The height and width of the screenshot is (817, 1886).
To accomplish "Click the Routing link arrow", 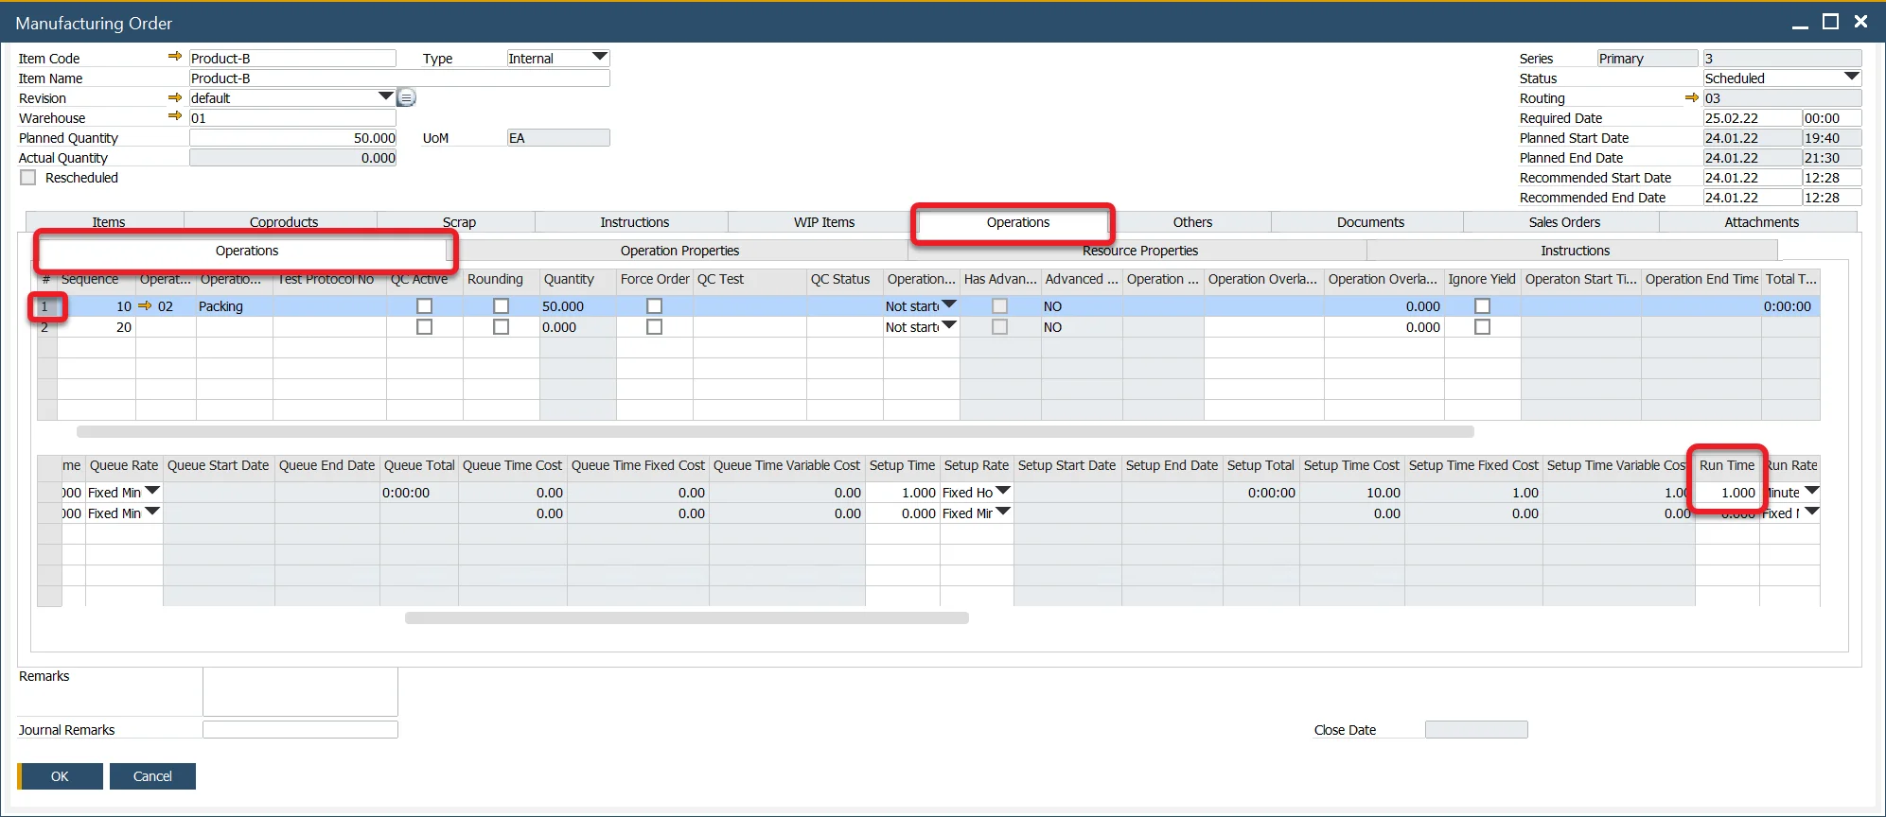I will point(1691,97).
